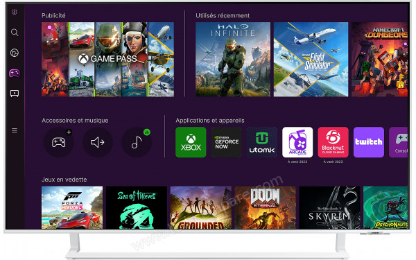Open the Console app tile
The width and height of the screenshot is (416, 260).
(x=398, y=142)
